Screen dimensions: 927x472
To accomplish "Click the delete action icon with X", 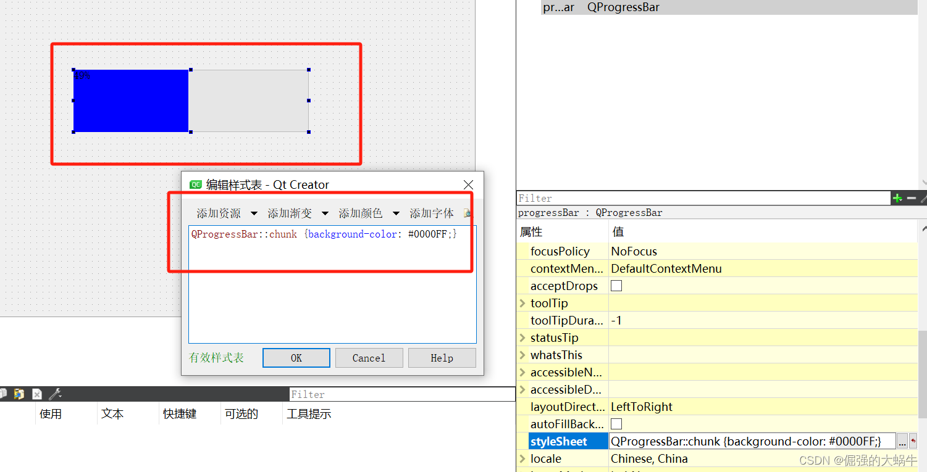I will pos(37,394).
